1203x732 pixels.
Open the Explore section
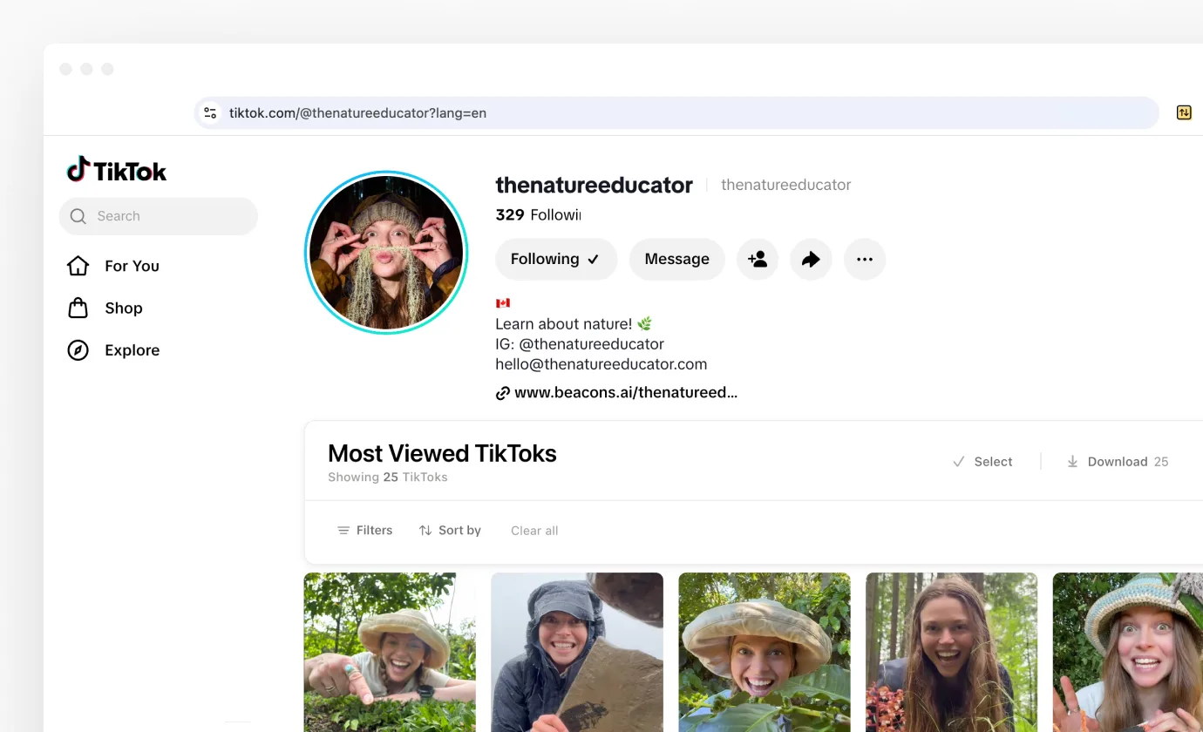(113, 350)
